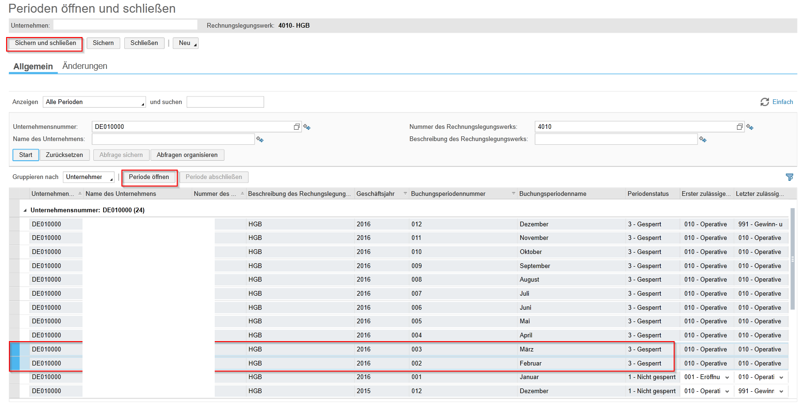The height and width of the screenshot is (410, 804).
Task: Click the table's vertical scrollbar
Action: 793,259
